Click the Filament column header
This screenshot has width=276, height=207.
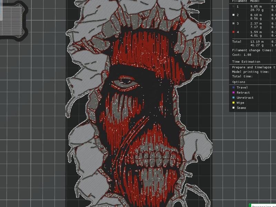tap(239, 1)
